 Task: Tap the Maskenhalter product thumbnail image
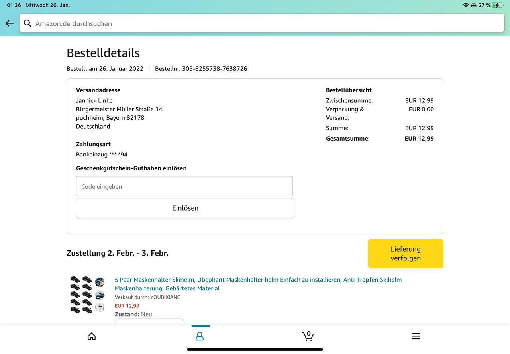pos(87,294)
